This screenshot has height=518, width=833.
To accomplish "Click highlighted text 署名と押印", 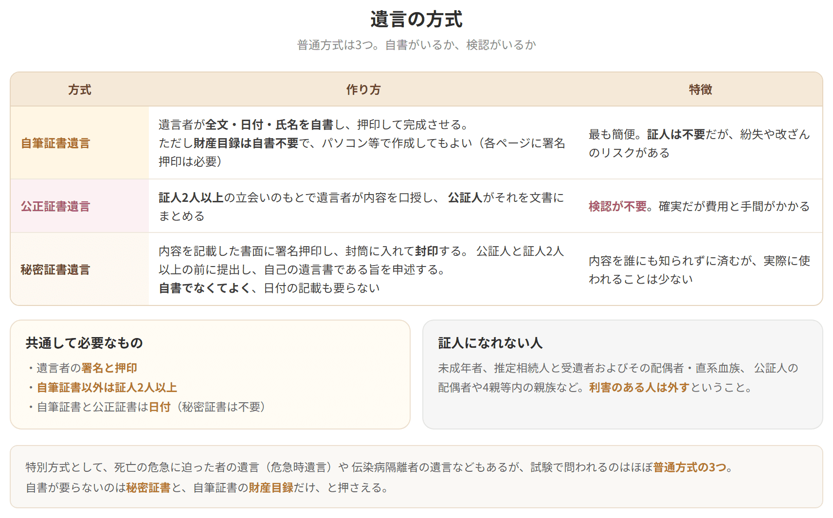I will pyautogui.click(x=109, y=368).
